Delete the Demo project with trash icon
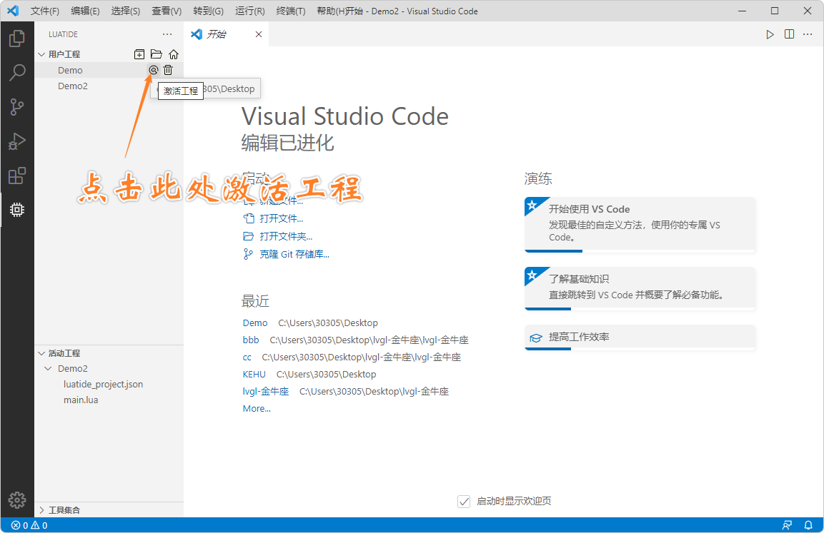The height and width of the screenshot is (533, 824). [168, 70]
